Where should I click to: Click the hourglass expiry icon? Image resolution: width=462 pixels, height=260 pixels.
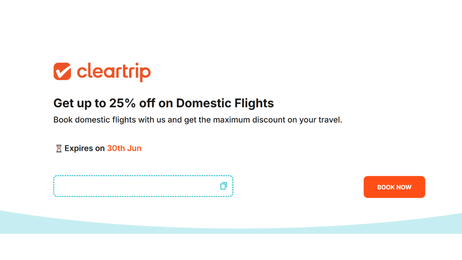pyautogui.click(x=58, y=148)
